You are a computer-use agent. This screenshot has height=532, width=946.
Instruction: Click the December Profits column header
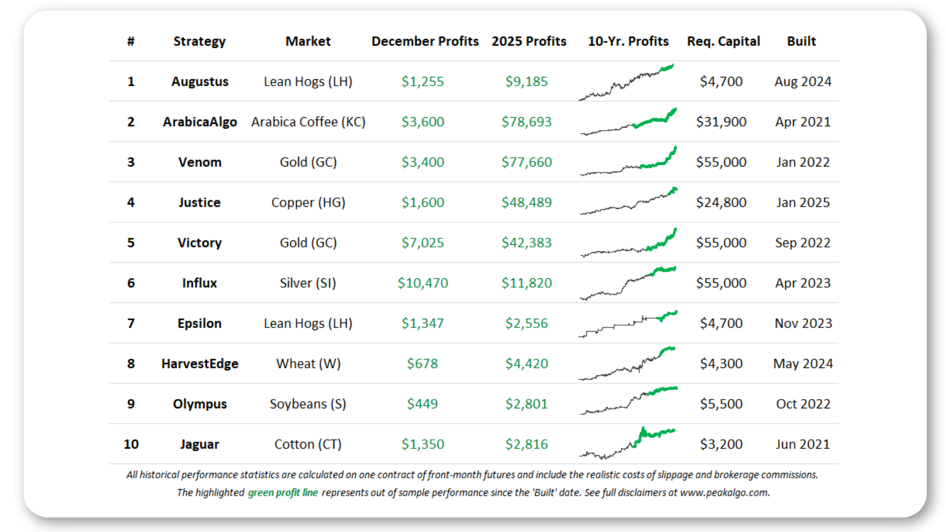[425, 41]
